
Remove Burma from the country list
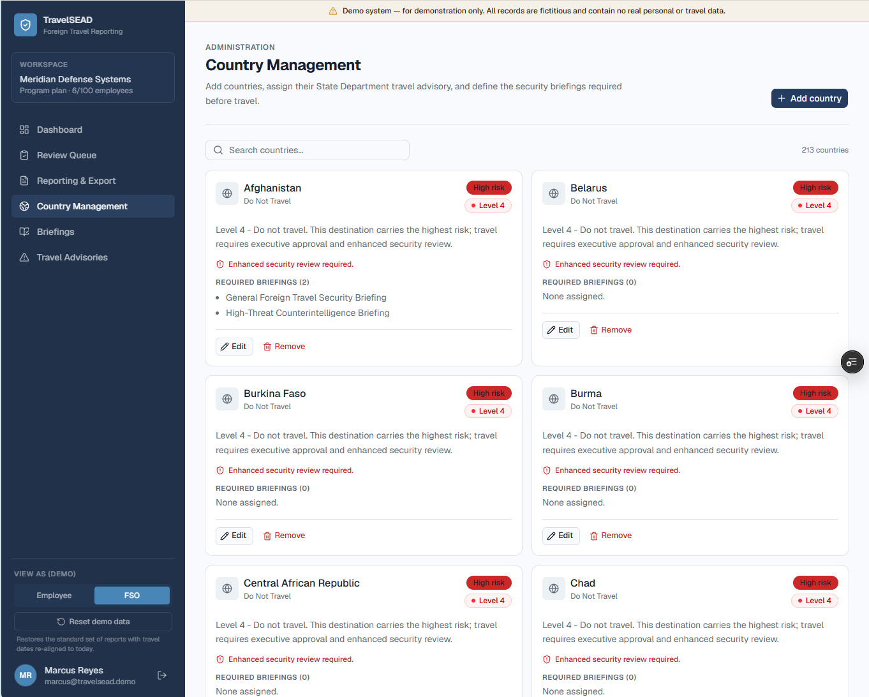coord(611,536)
